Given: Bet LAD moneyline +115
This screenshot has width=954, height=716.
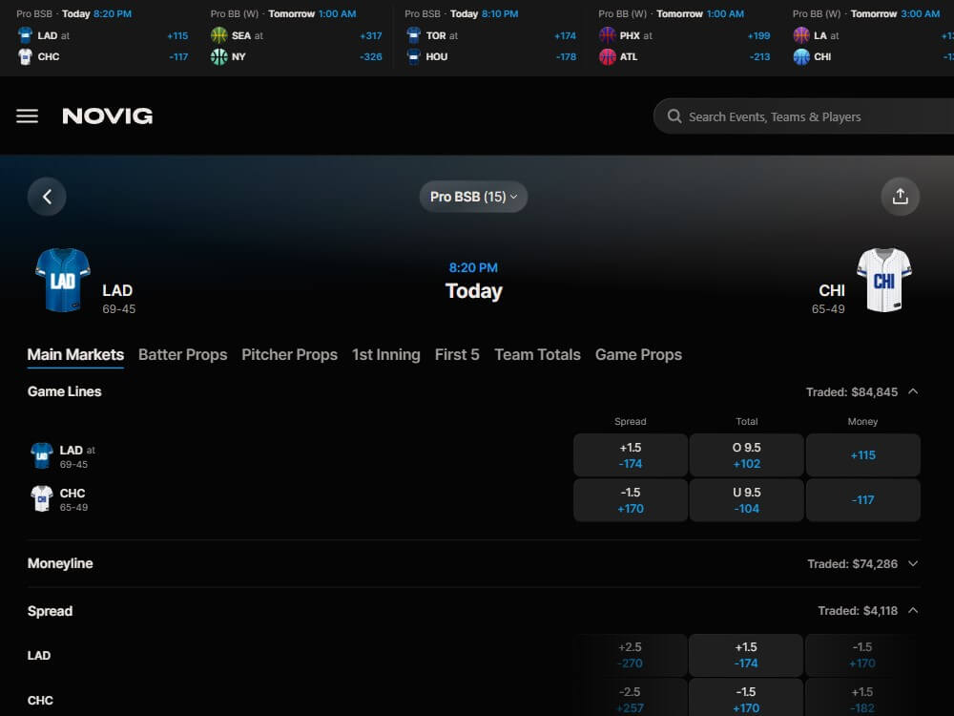Looking at the screenshot, I should pyautogui.click(x=862, y=455).
